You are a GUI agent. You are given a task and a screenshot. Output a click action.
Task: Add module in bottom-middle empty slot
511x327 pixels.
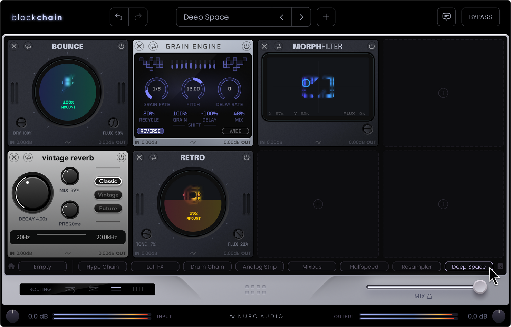pyautogui.click(x=318, y=204)
